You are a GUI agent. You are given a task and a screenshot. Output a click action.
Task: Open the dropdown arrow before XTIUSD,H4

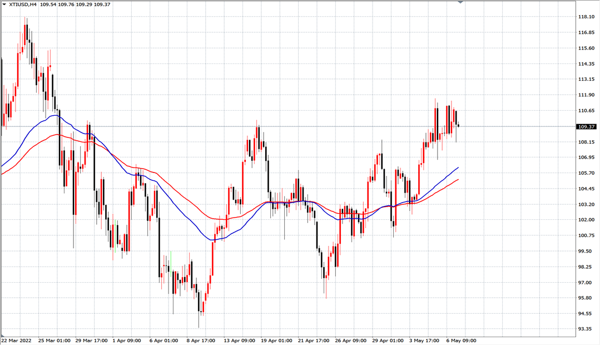click(4, 4)
